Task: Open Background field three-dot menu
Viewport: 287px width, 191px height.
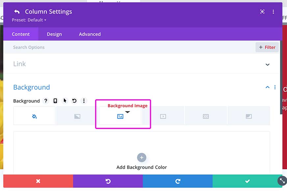Action: click(84, 101)
